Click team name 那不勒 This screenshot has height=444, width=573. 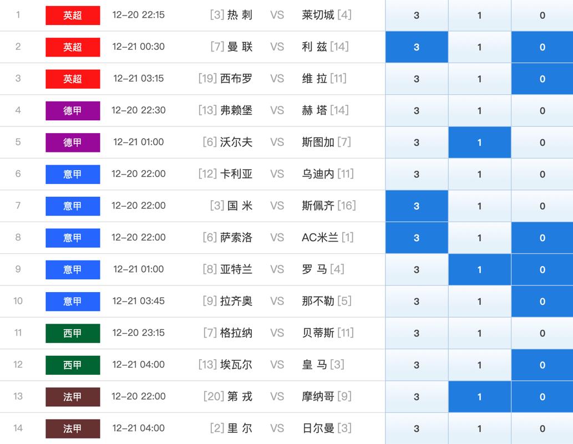click(x=318, y=301)
